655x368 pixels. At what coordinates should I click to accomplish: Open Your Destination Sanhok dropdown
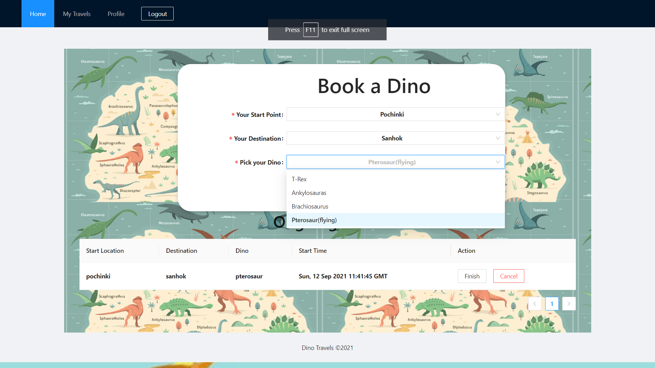(392, 138)
